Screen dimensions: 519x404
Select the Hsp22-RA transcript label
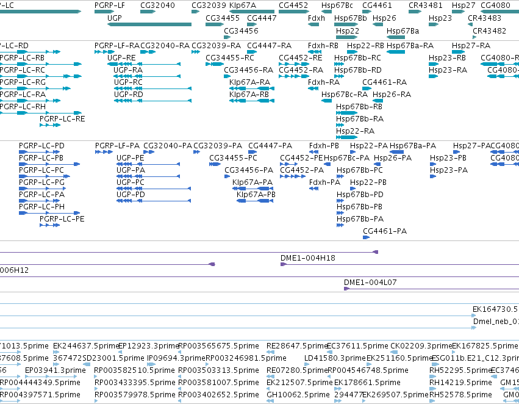pyautogui.click(x=355, y=131)
